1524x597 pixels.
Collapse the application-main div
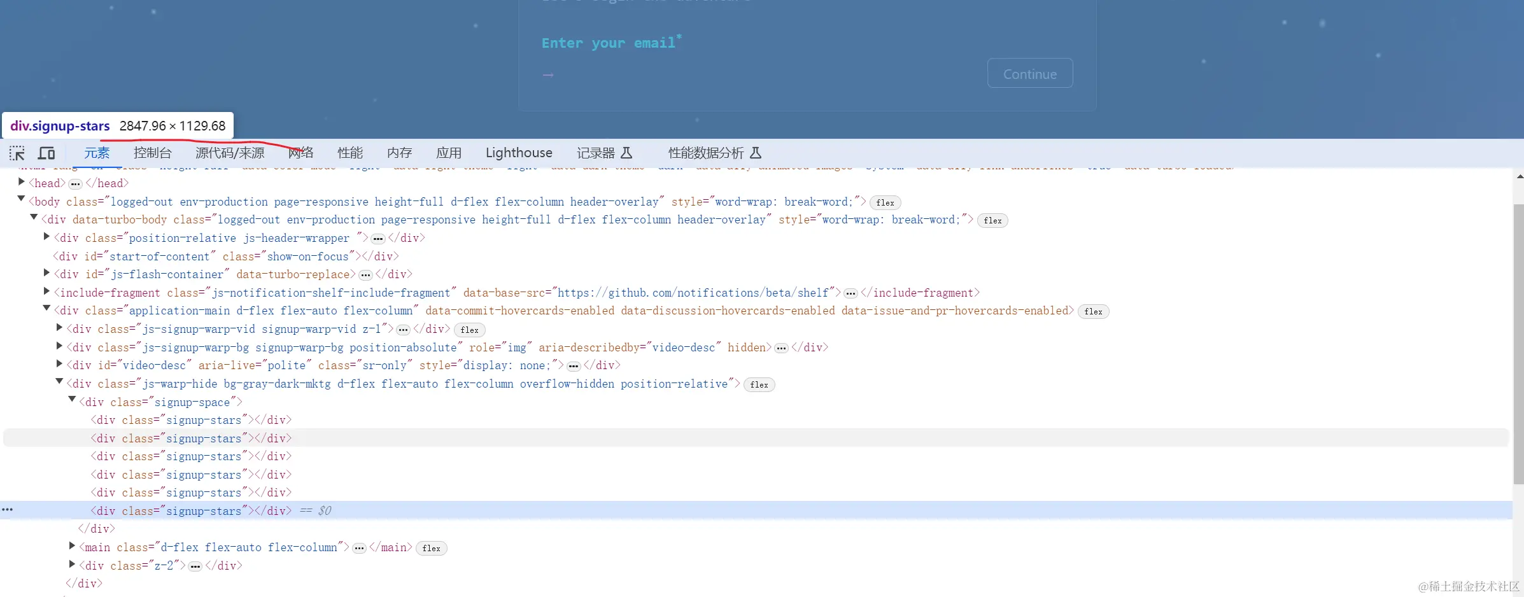click(x=46, y=308)
